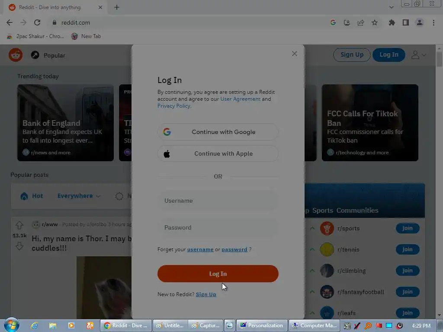Click the 4:29 PM taskbar clock
This screenshot has height=332, width=443.
[x=421, y=326]
